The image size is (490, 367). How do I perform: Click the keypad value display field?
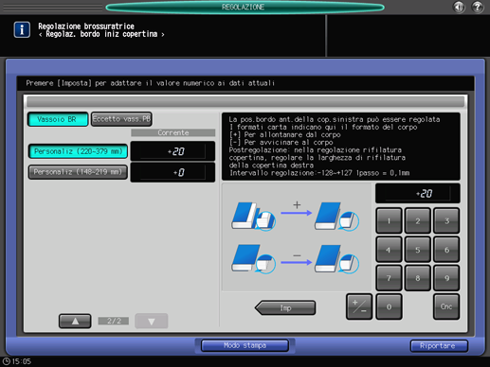tap(418, 193)
